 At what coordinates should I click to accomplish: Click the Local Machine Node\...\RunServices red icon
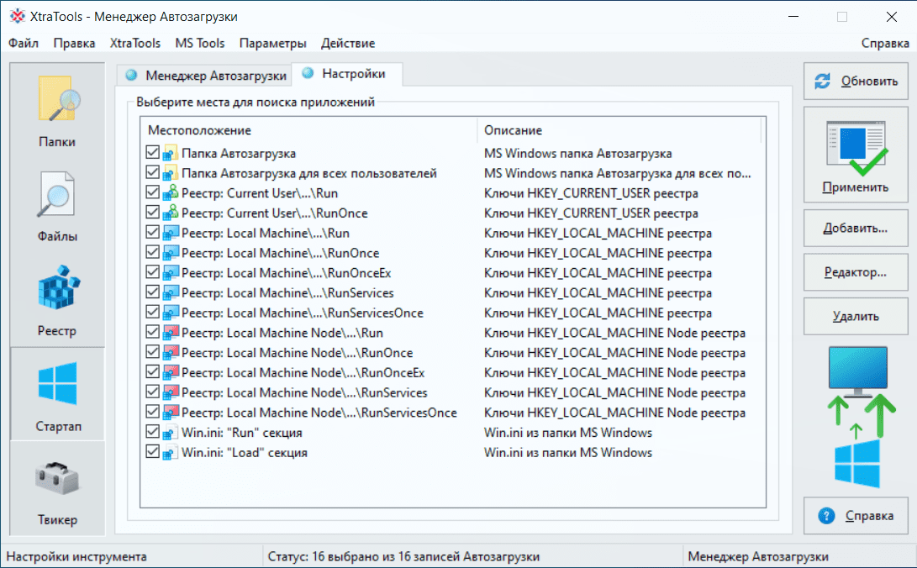point(170,392)
